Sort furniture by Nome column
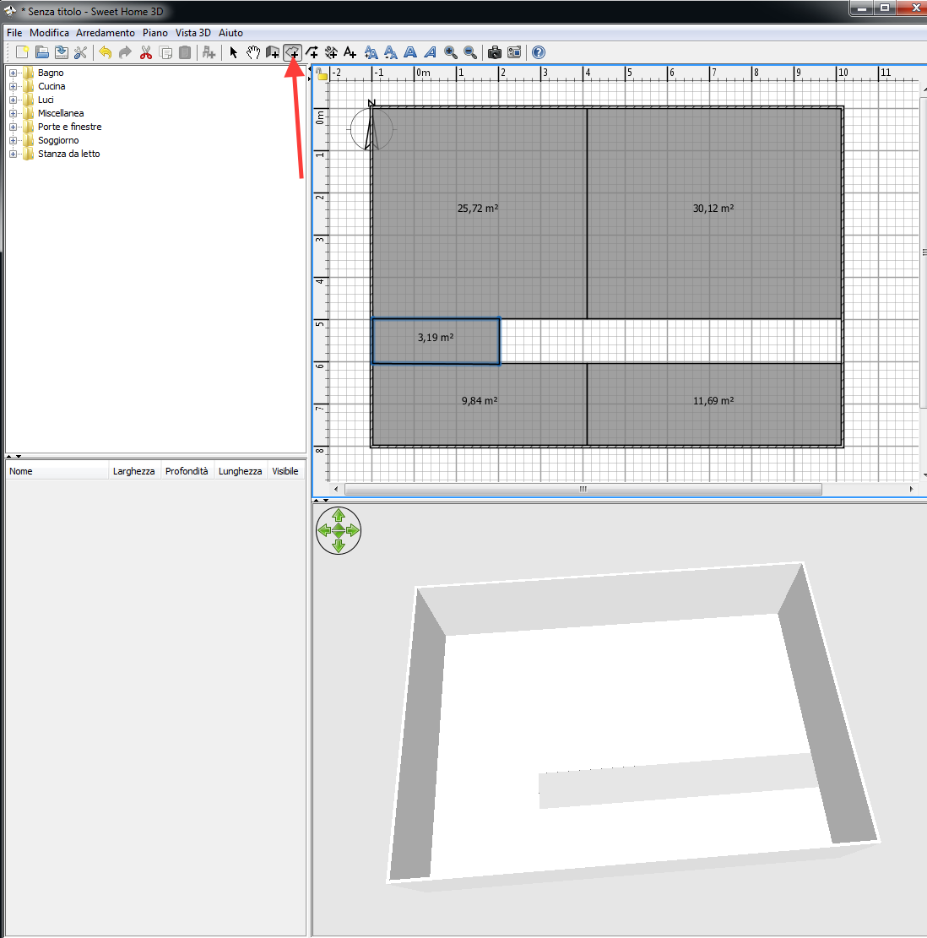 click(x=57, y=471)
